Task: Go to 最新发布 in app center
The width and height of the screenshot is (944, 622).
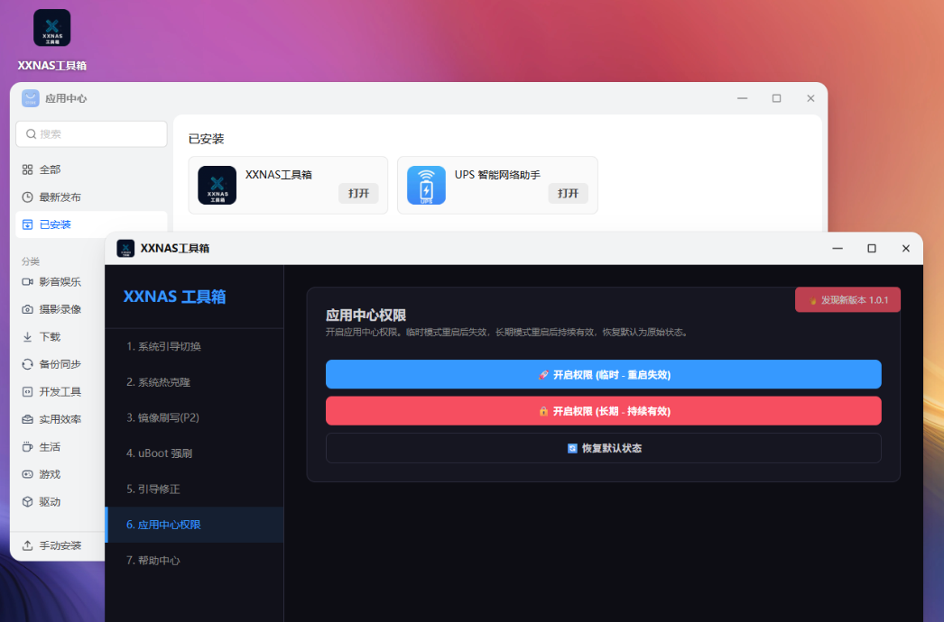Action: 60,197
